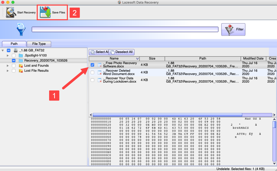Click path cell of Recover Your Data During Lockdown.docx
Screen dimensions: 277x171
click(x=203, y=80)
